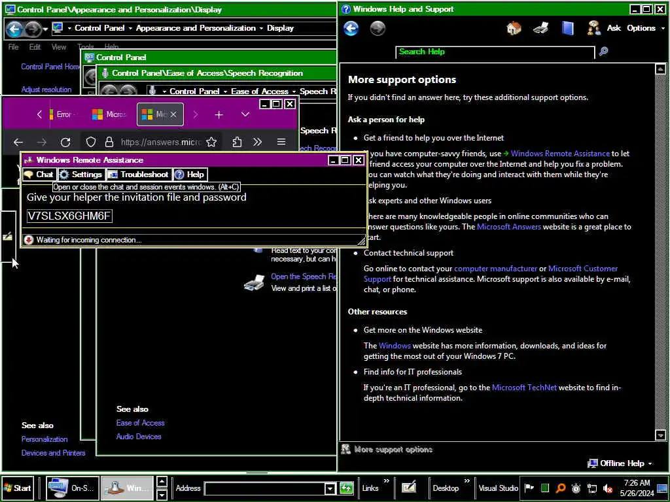Image resolution: width=670 pixels, height=502 pixels.
Task: Select password text V7SLSX6GHM6F
Action: (x=69, y=216)
